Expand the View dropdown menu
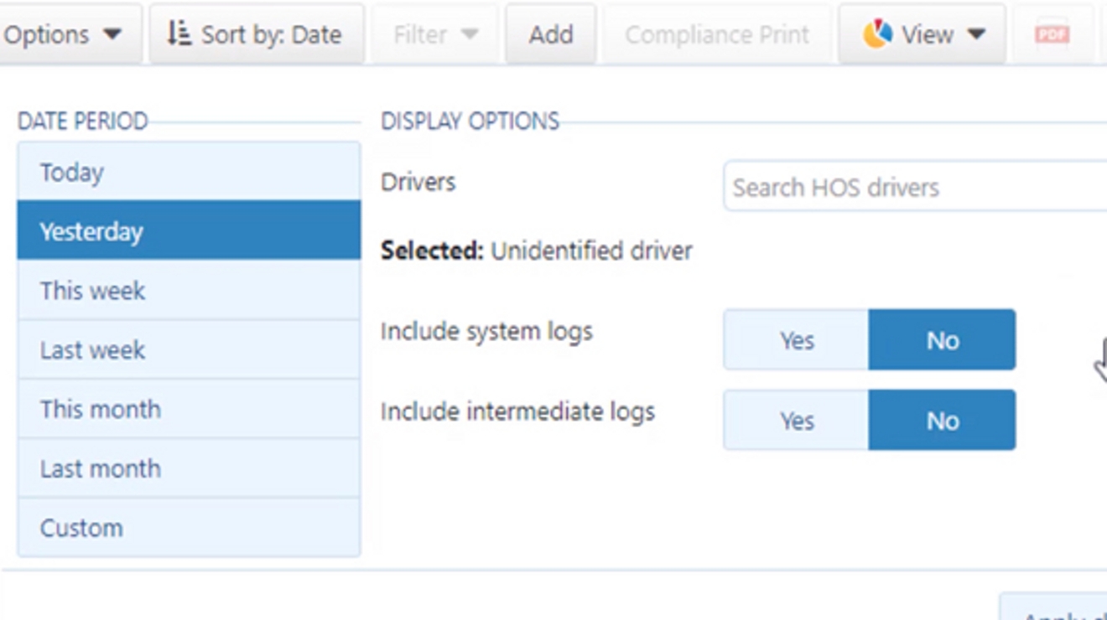Screen dimensions: 1107x620 tap(925, 34)
